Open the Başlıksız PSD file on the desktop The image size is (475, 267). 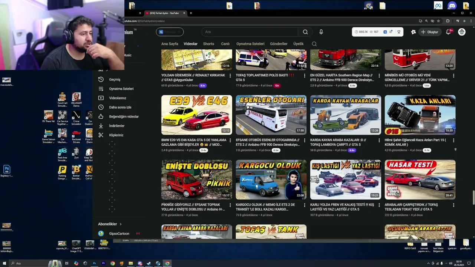pyautogui.click(x=6, y=171)
